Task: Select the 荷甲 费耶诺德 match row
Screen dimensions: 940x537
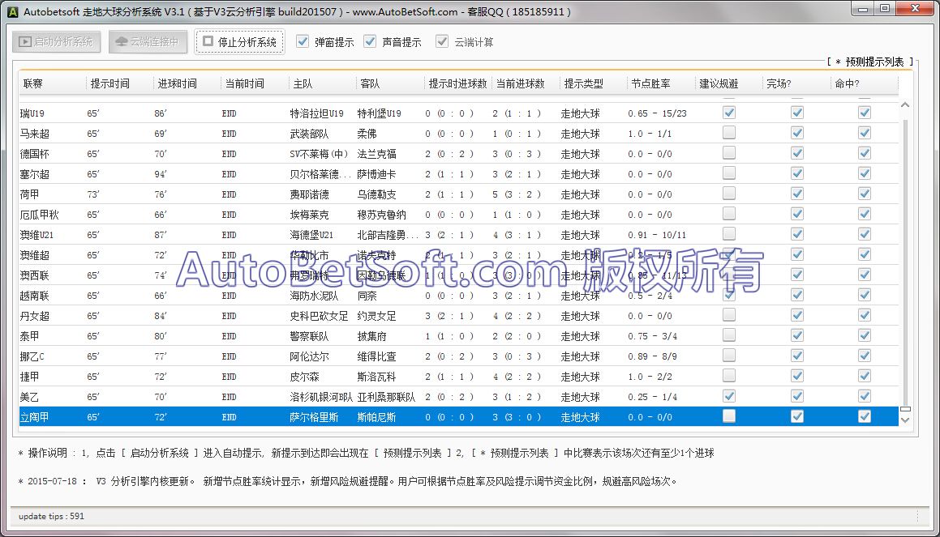Action: 324,194
